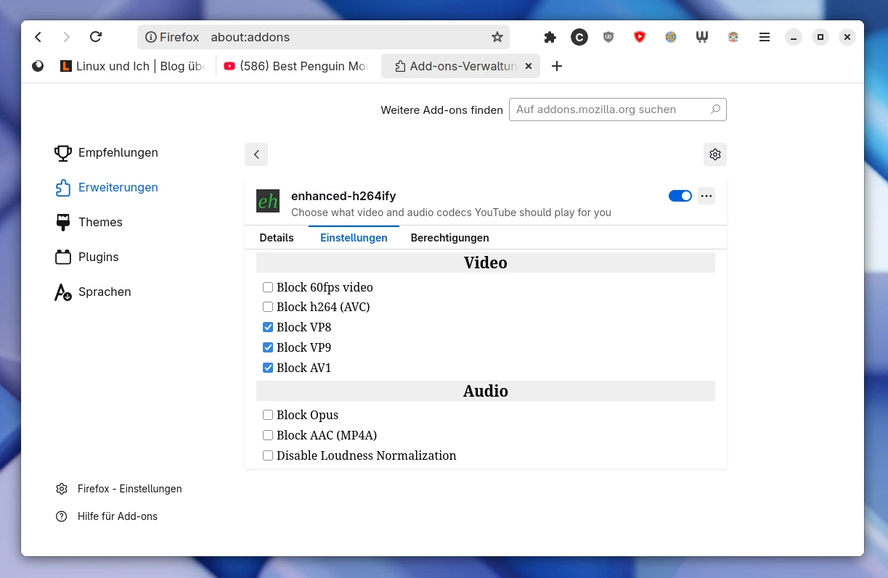Uncheck the Block VP9 checkbox
This screenshot has width=888, height=578.
click(268, 347)
